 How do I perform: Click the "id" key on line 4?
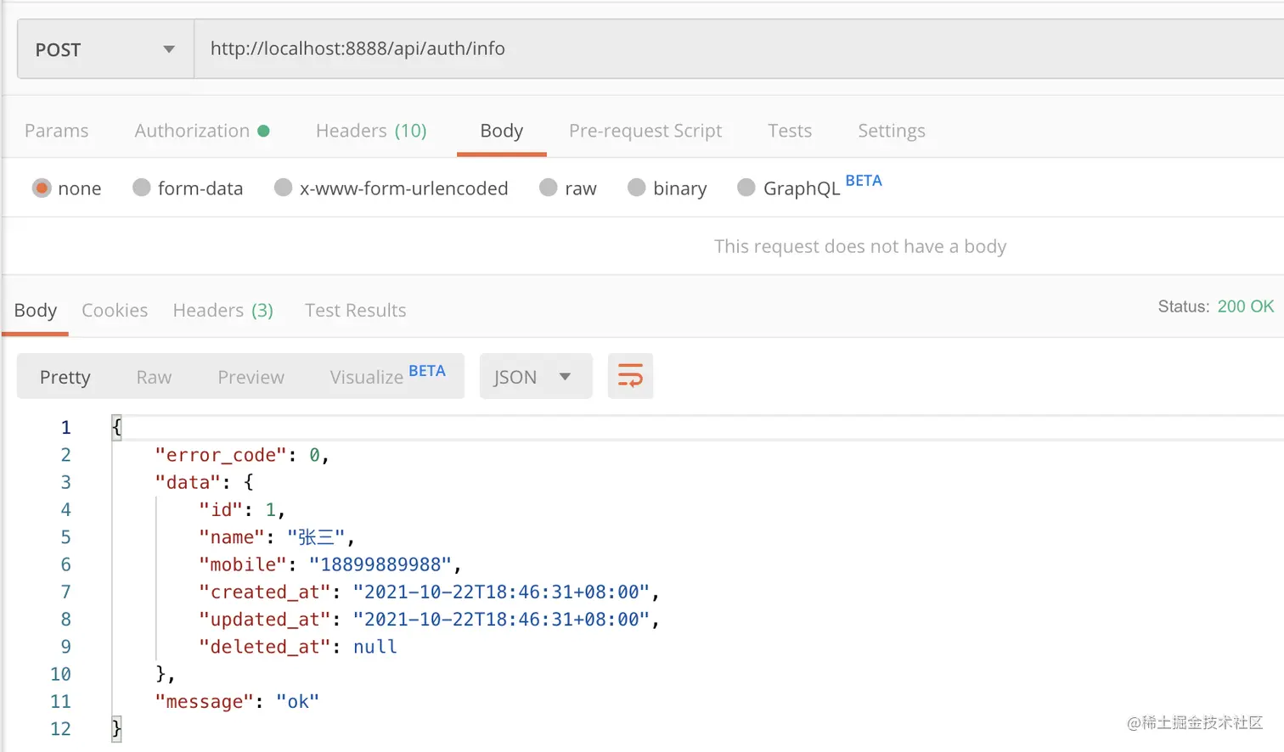(x=221, y=509)
